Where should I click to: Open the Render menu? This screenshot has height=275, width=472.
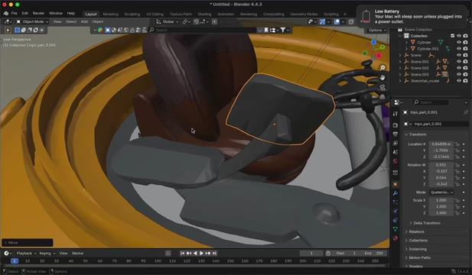(x=38, y=13)
